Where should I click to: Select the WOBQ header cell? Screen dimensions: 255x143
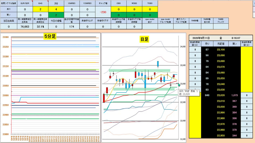pyautogui.click(x=134, y=3)
